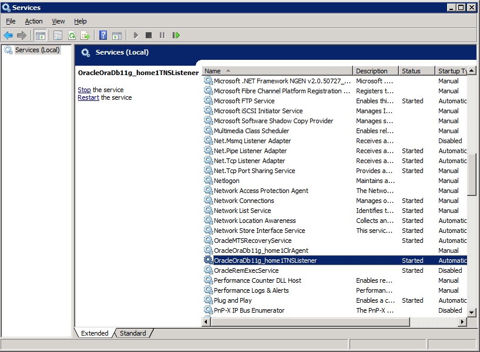Sort by the Name column header
480x352 pixels.
click(x=277, y=71)
